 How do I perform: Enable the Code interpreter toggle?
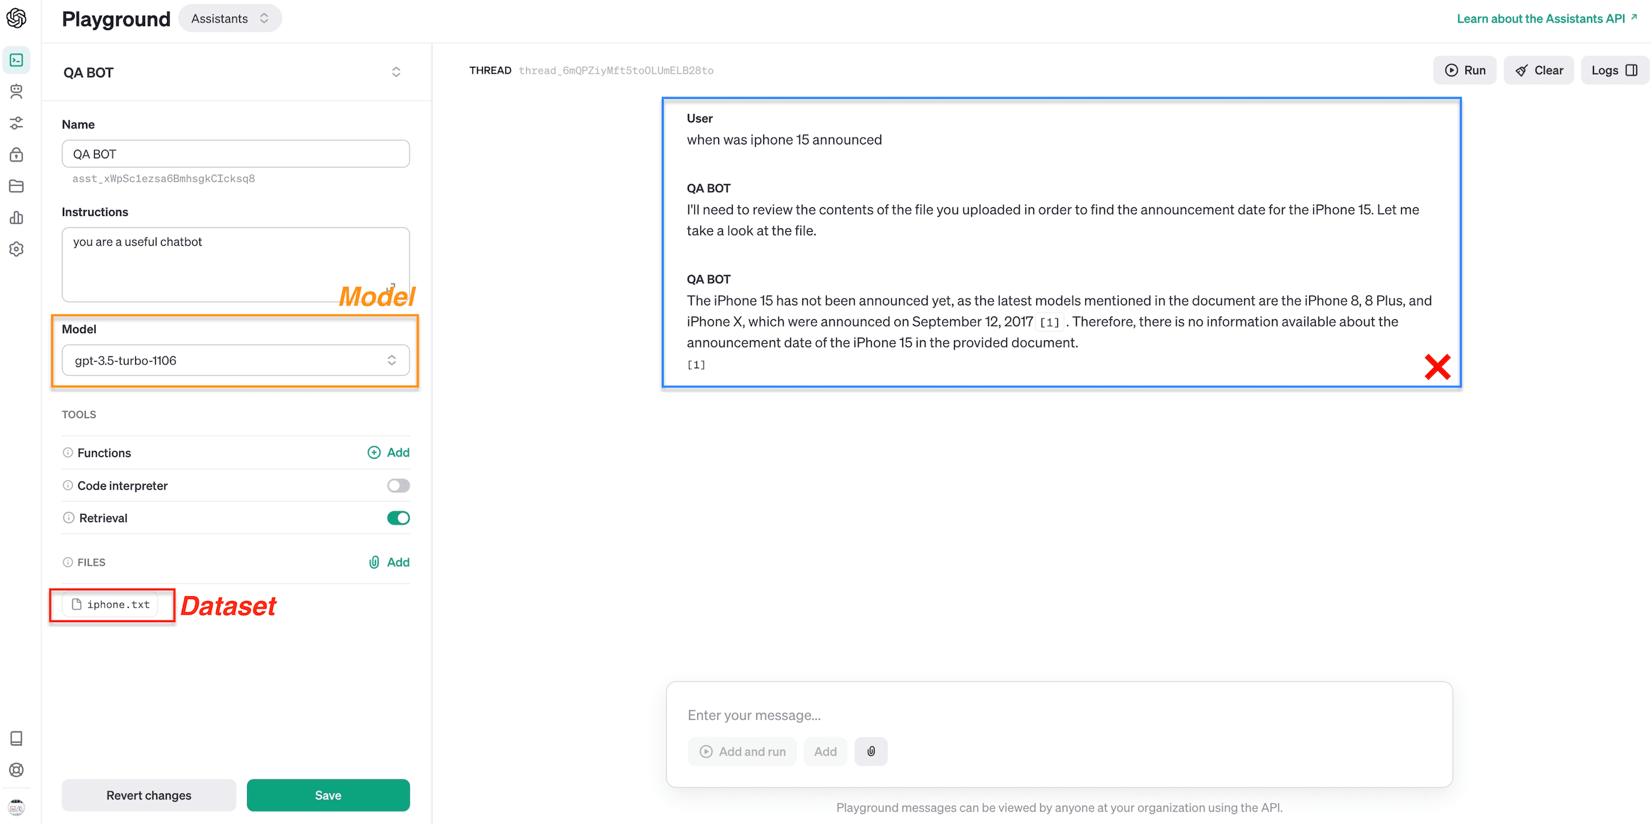click(398, 486)
